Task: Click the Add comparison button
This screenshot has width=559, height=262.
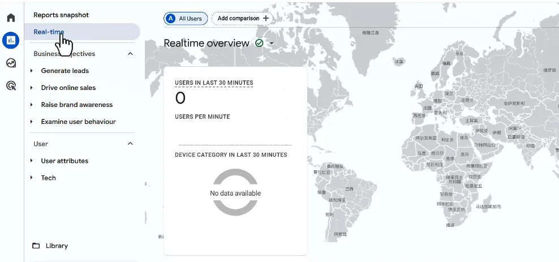Action: (242, 18)
